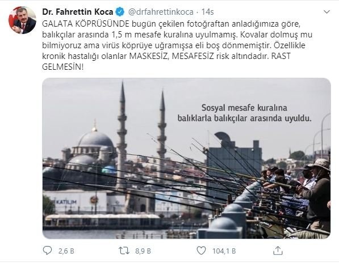Like the tweet with the heart icon
The height and width of the screenshot is (266, 339).
[x=201, y=251]
